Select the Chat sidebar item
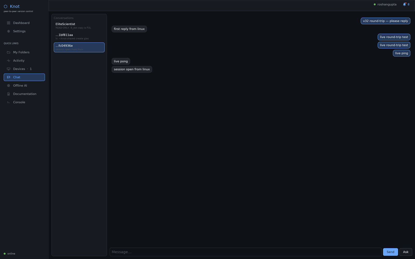The height and width of the screenshot is (259, 415). [24, 77]
